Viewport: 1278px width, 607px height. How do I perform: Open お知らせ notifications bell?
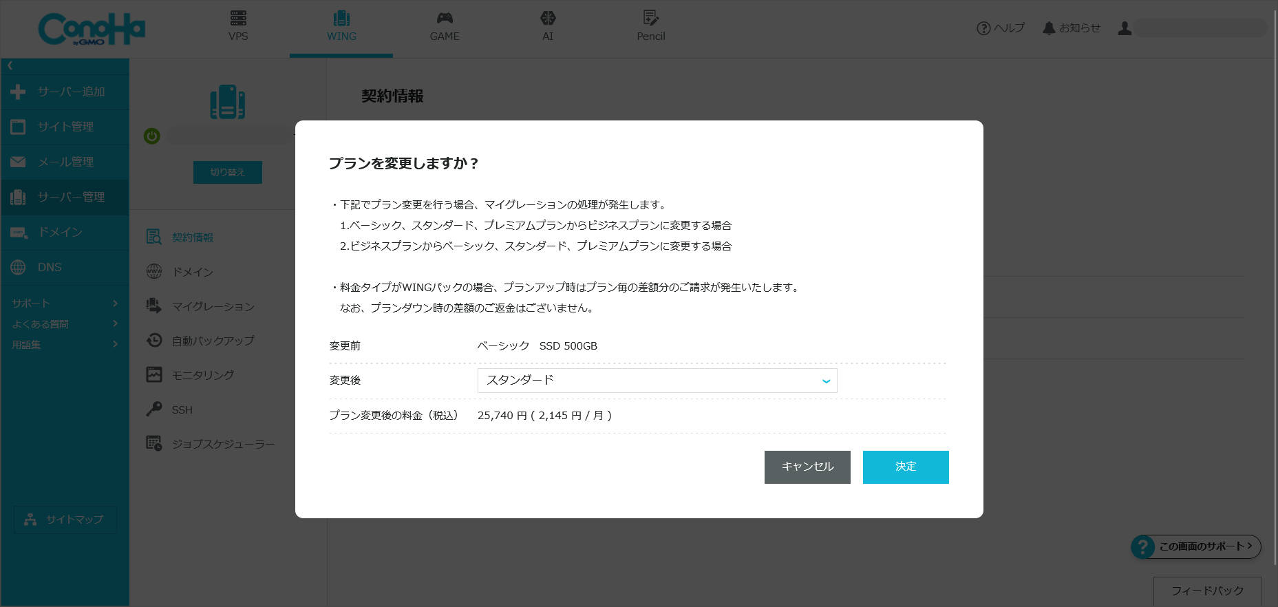point(1071,28)
